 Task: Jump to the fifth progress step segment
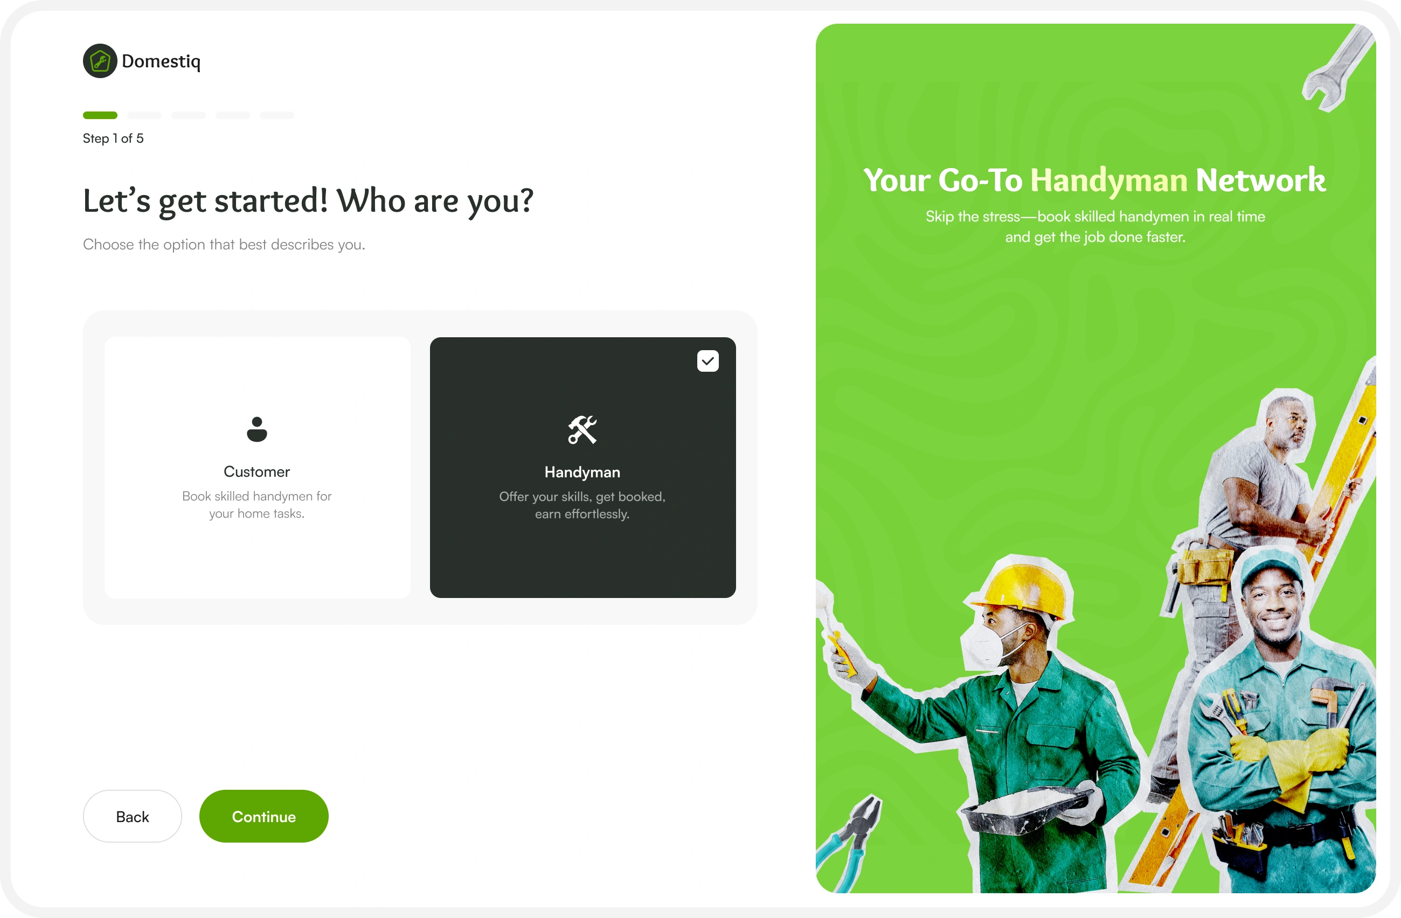[x=276, y=115]
